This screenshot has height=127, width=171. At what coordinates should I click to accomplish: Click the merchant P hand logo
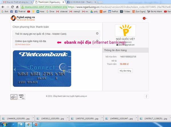click(125, 30)
